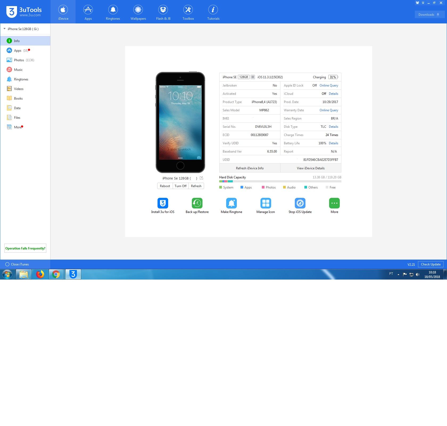Open the Apps tab in top bar

tap(88, 12)
